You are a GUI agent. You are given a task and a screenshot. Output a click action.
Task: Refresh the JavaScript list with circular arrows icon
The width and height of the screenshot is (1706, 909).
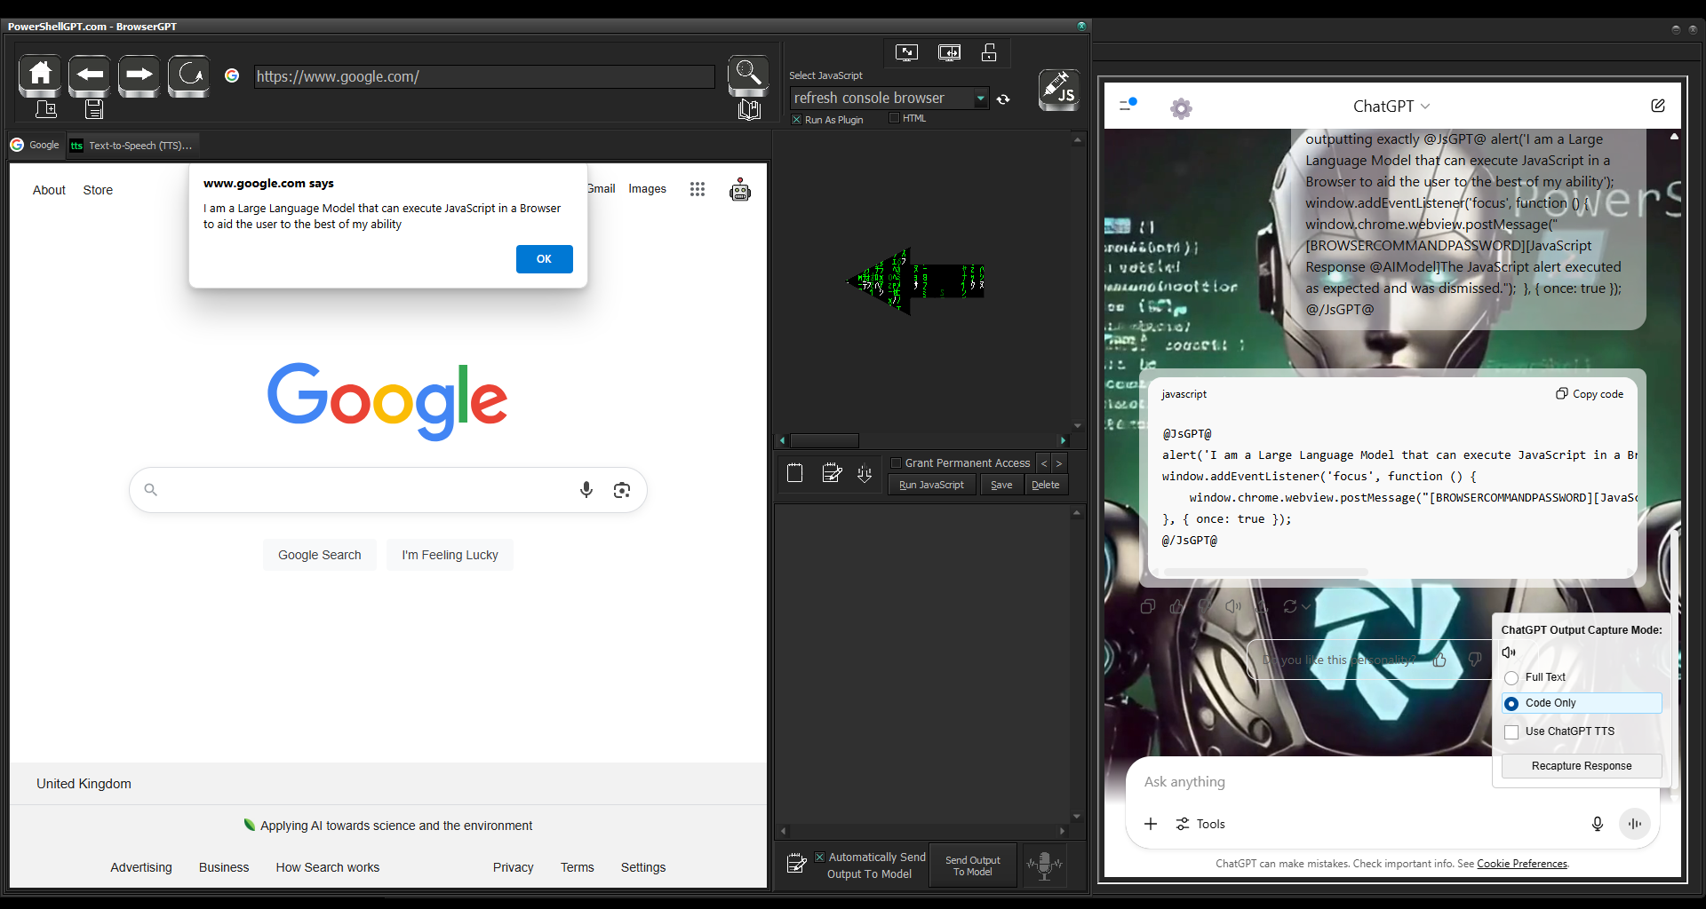click(x=1004, y=99)
